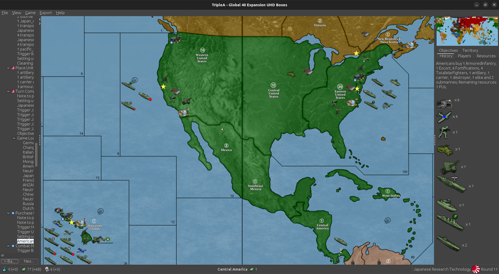
Task: Click the artillery x1 icon in History panel
Action: pyautogui.click(x=449, y=167)
